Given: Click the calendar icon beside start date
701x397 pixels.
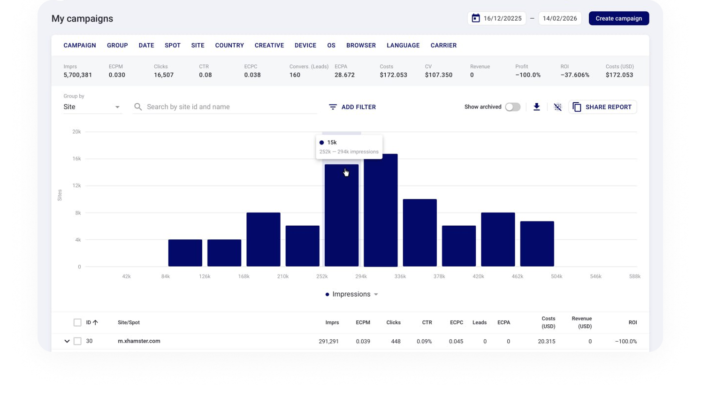Looking at the screenshot, I should (x=475, y=18).
